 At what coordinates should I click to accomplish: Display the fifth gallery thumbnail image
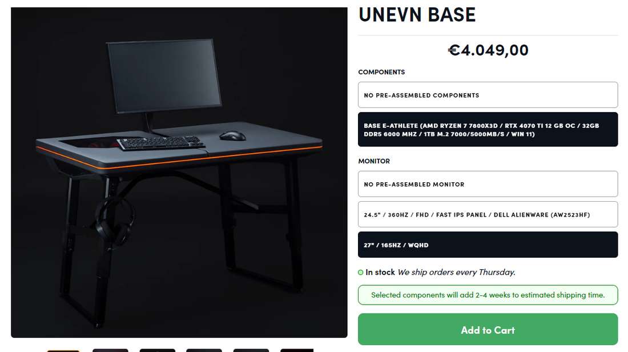pos(251,350)
